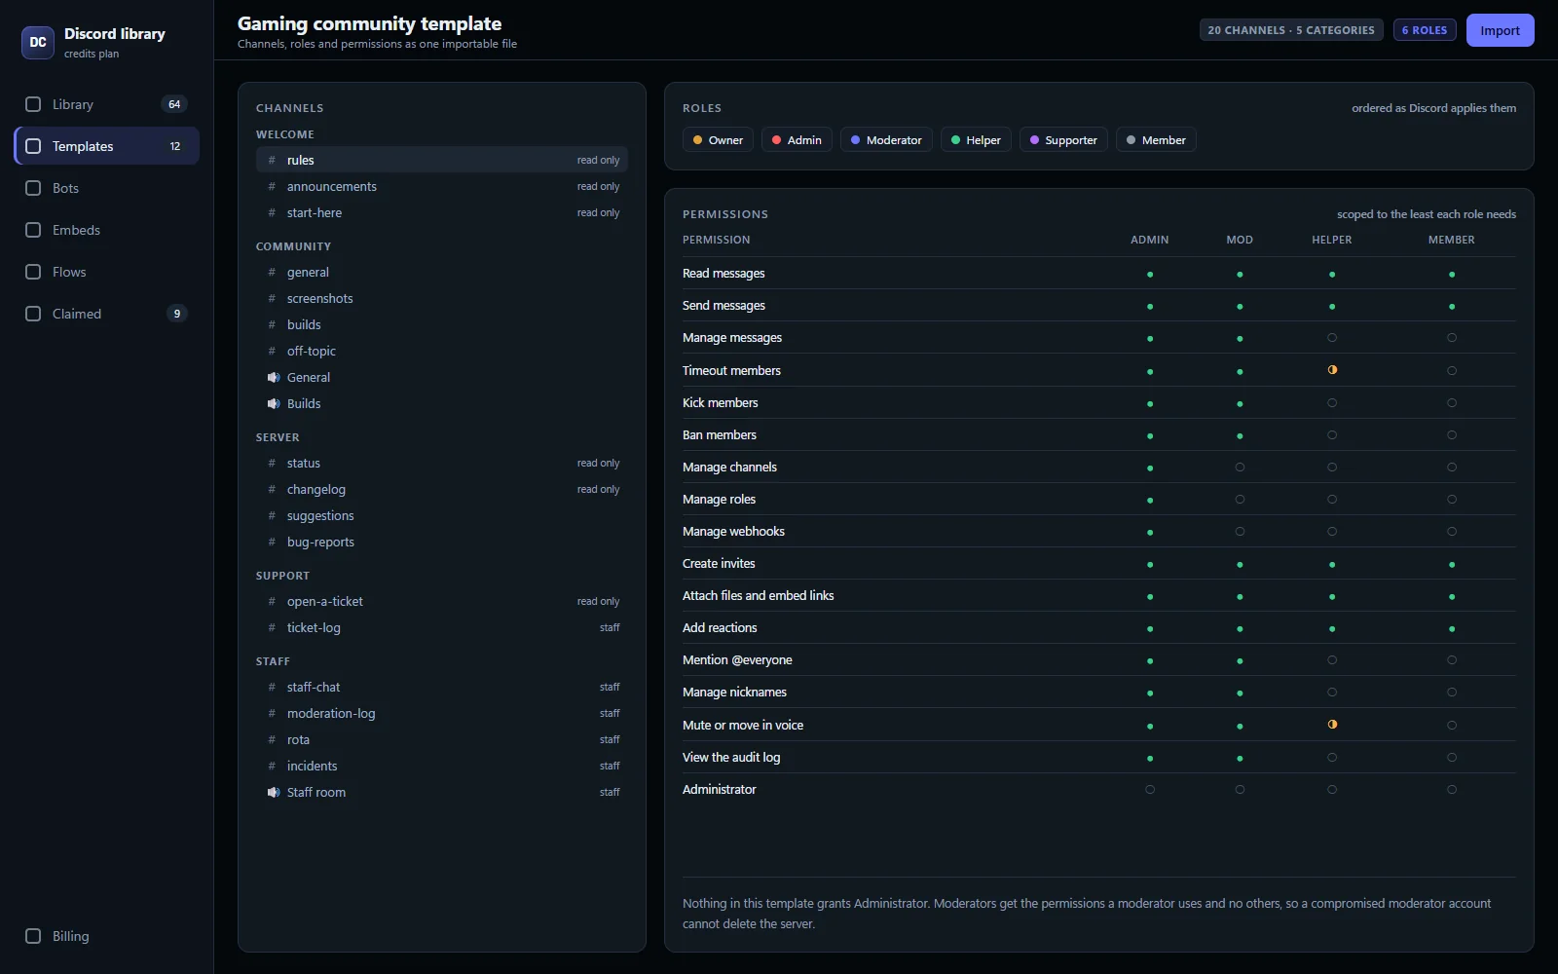The image size is (1558, 974).
Task: Click Helper's empty Kick members circle
Action: tap(1332, 403)
